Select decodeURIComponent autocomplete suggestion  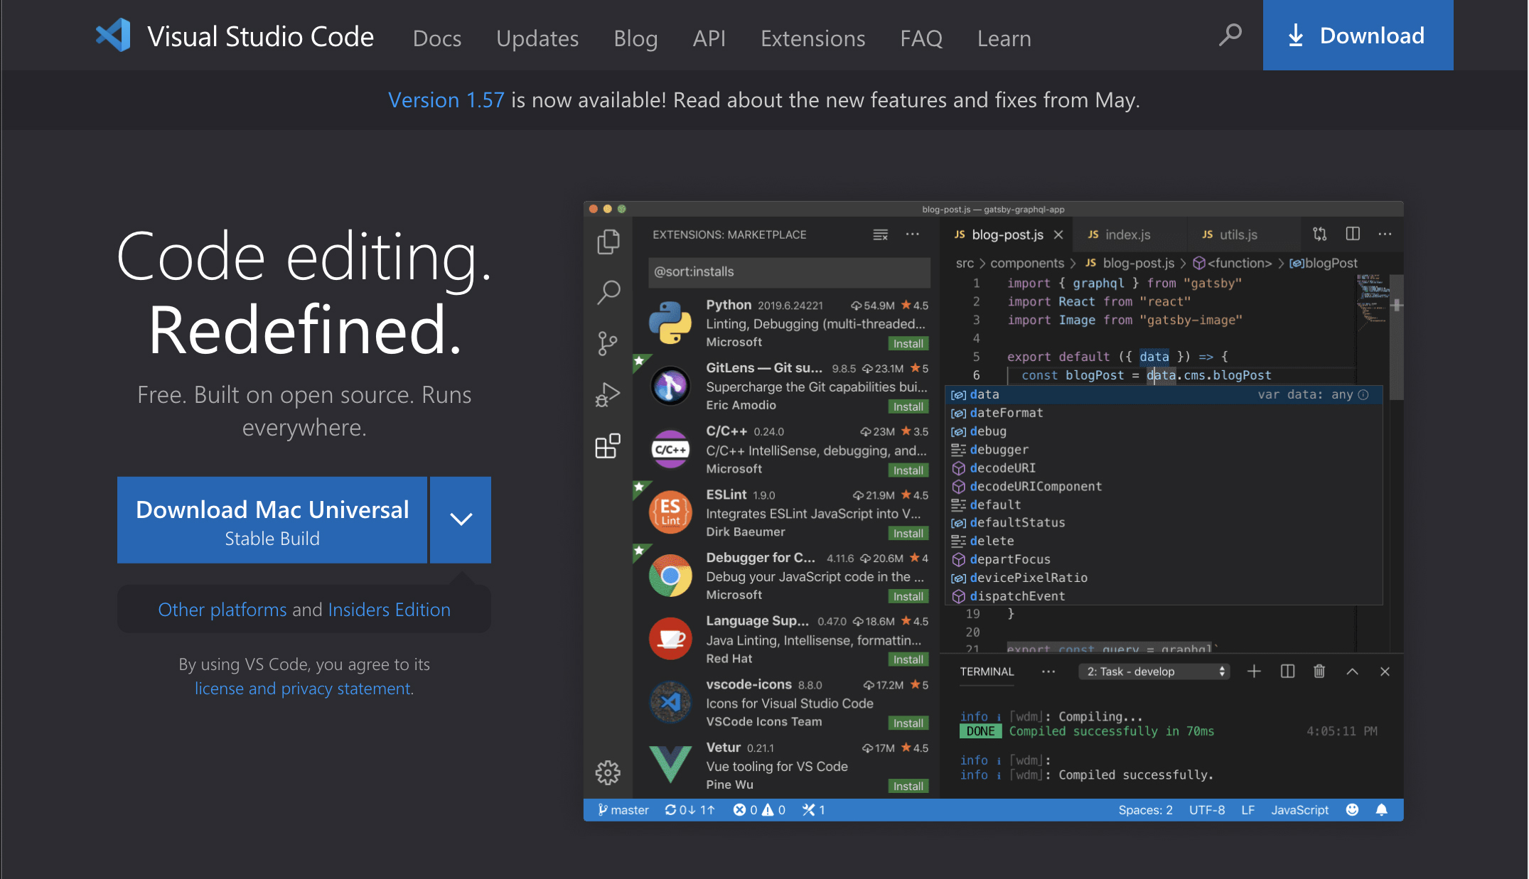1164,486
